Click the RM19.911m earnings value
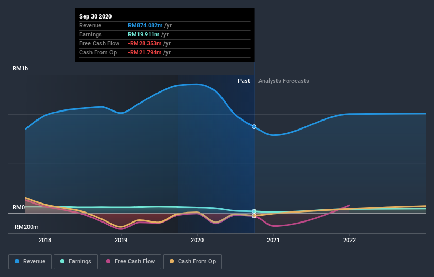Image resolution: width=434 pixels, height=277 pixels. coord(144,34)
